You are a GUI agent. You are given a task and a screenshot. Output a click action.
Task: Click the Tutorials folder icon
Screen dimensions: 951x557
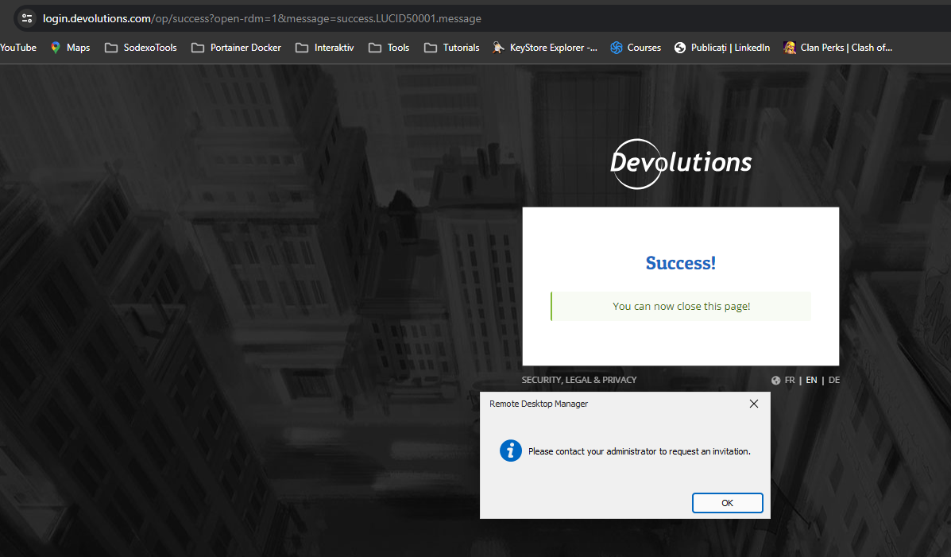(x=431, y=48)
